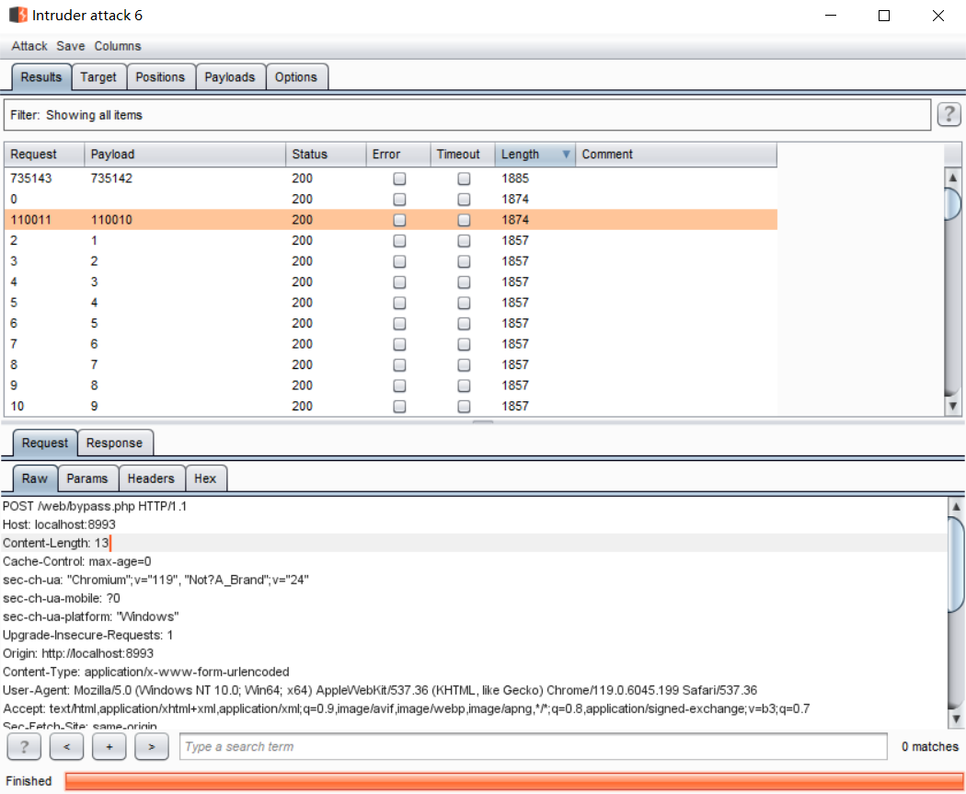Screen dimensions: 966x794
Task: Click the Burp Intruder window icon
Action: tap(17, 16)
